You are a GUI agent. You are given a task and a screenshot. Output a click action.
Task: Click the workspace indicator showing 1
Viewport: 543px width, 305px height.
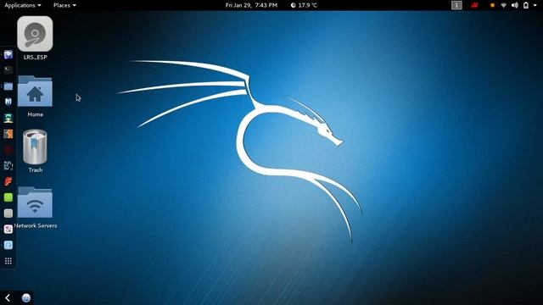[x=456, y=5]
